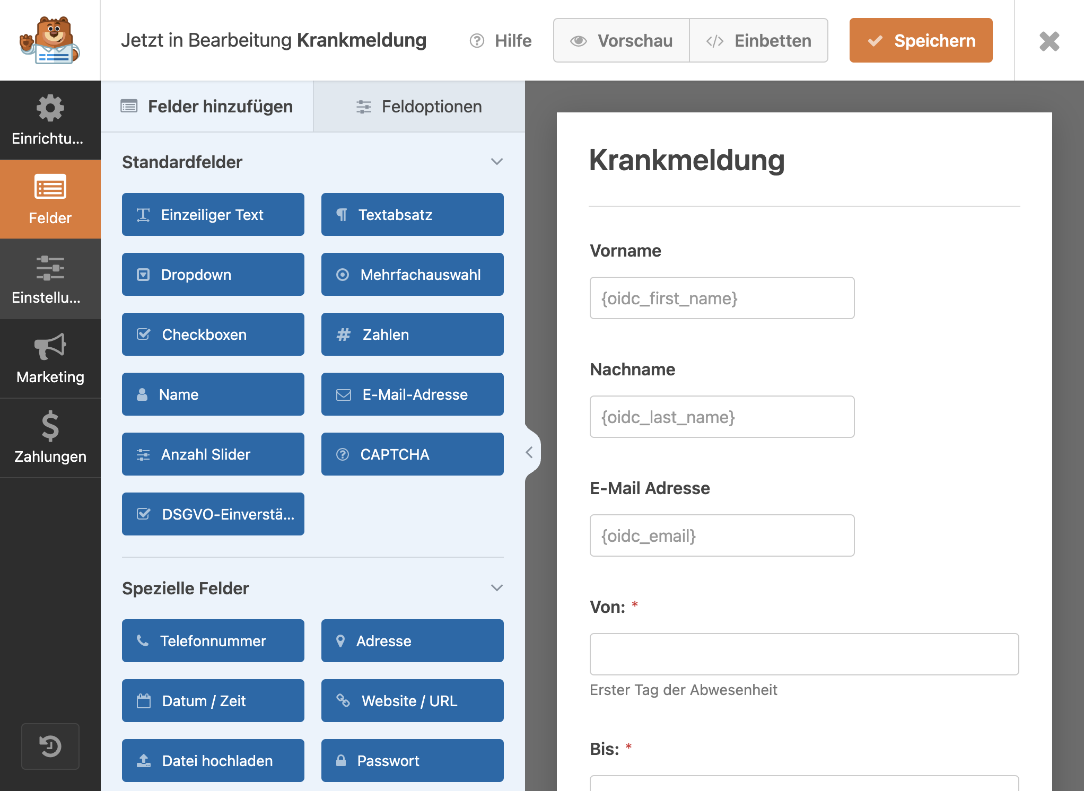This screenshot has width=1084, height=791.
Task: Select the Nachname input field
Action: 722,417
